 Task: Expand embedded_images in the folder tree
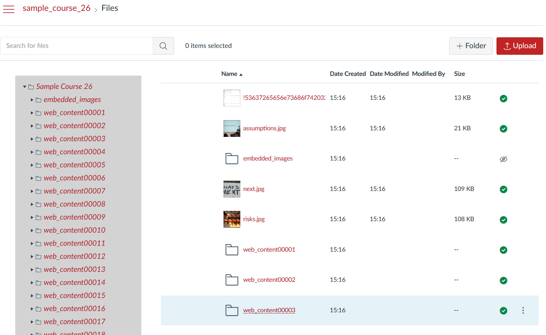click(x=32, y=100)
